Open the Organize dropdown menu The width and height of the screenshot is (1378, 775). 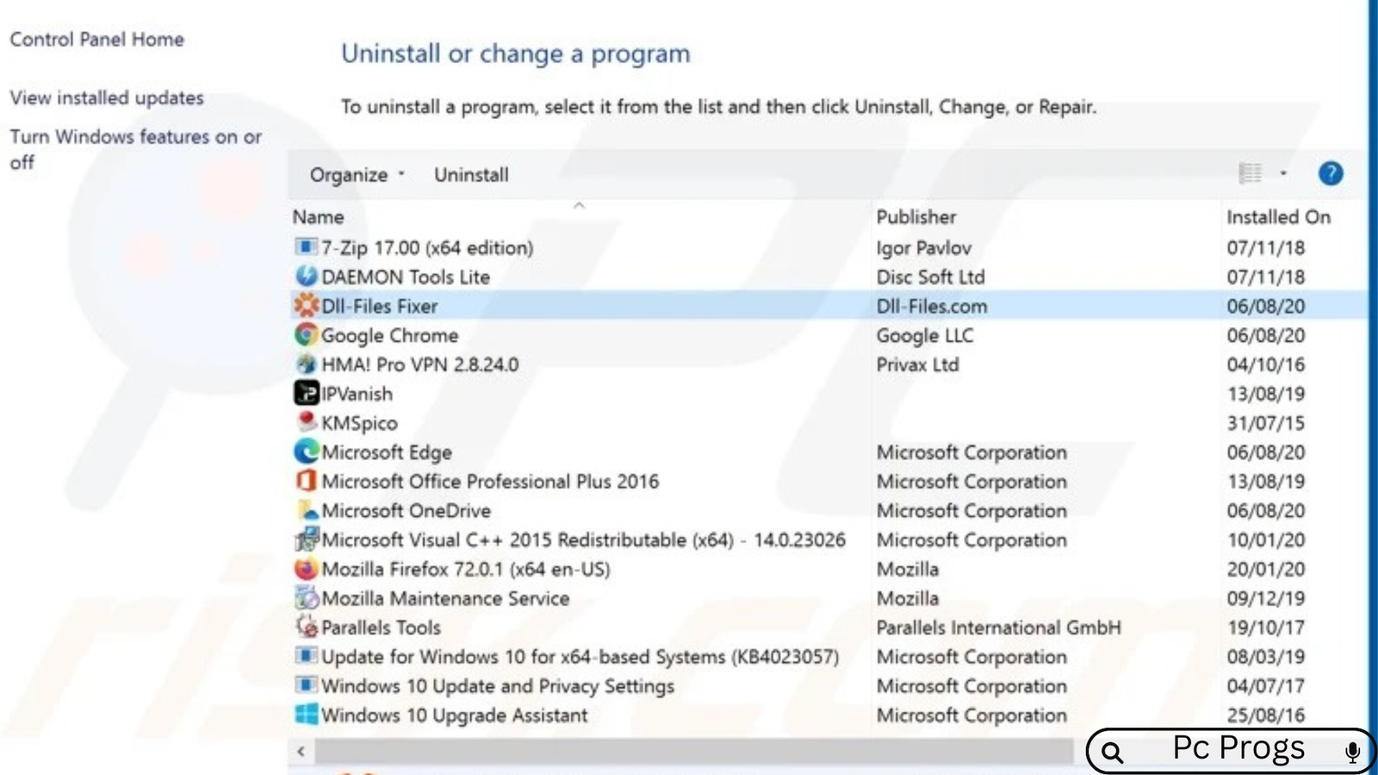(x=357, y=175)
